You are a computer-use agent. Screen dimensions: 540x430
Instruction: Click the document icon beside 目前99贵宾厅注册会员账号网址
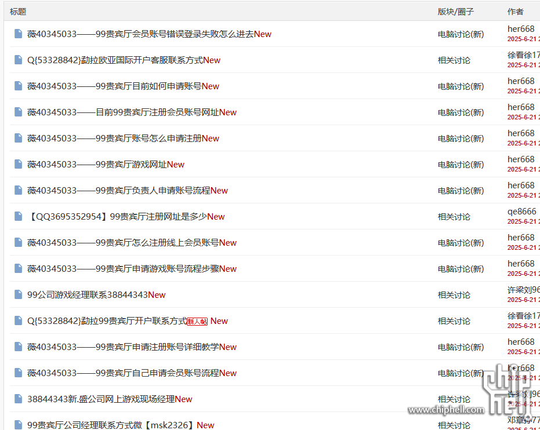pos(18,112)
